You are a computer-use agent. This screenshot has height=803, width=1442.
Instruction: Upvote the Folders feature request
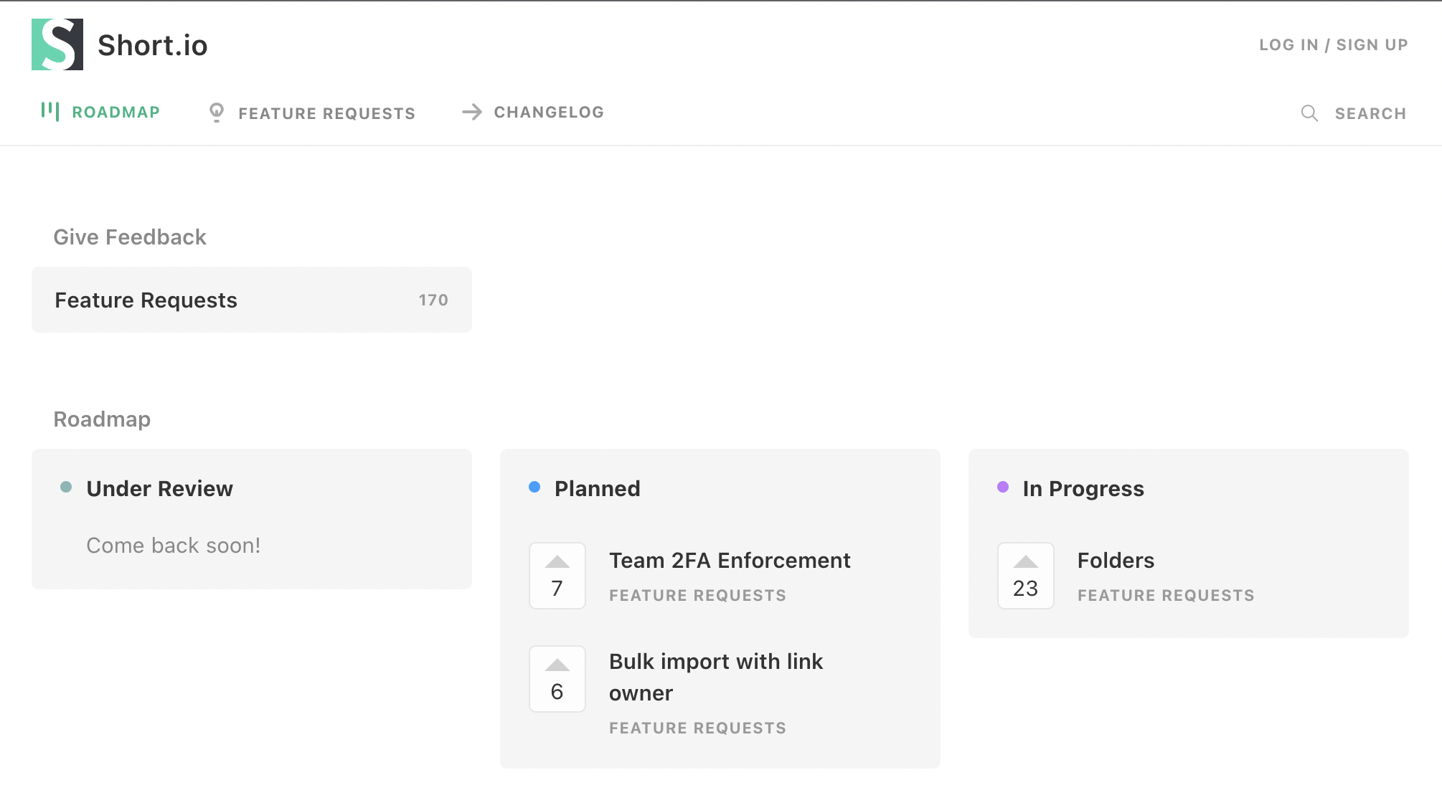pos(1025,575)
